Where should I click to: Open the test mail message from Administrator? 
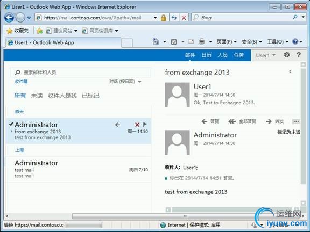(79, 169)
